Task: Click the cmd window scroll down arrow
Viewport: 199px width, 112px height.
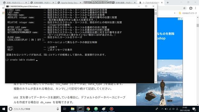Action: point(156,82)
